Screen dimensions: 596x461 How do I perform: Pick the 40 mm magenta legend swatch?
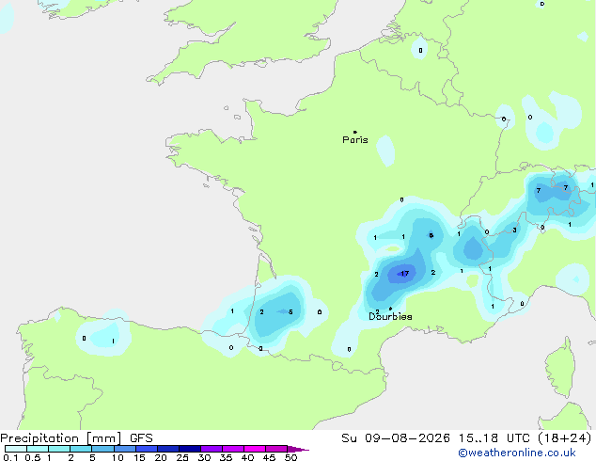point(255,449)
